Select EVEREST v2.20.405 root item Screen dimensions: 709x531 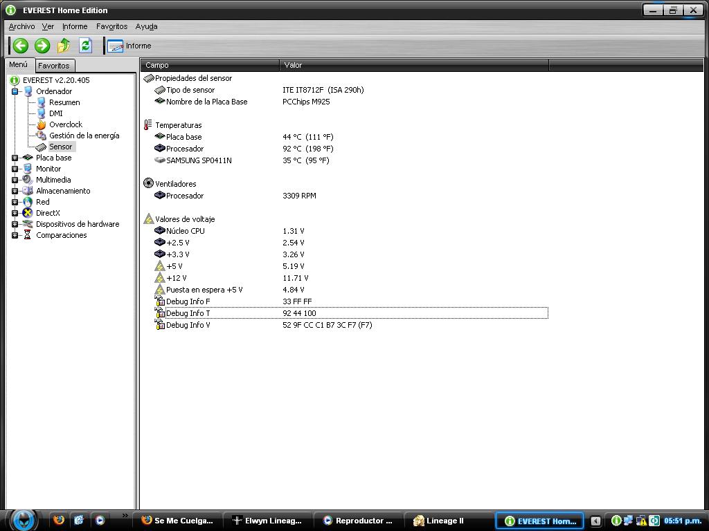point(56,80)
